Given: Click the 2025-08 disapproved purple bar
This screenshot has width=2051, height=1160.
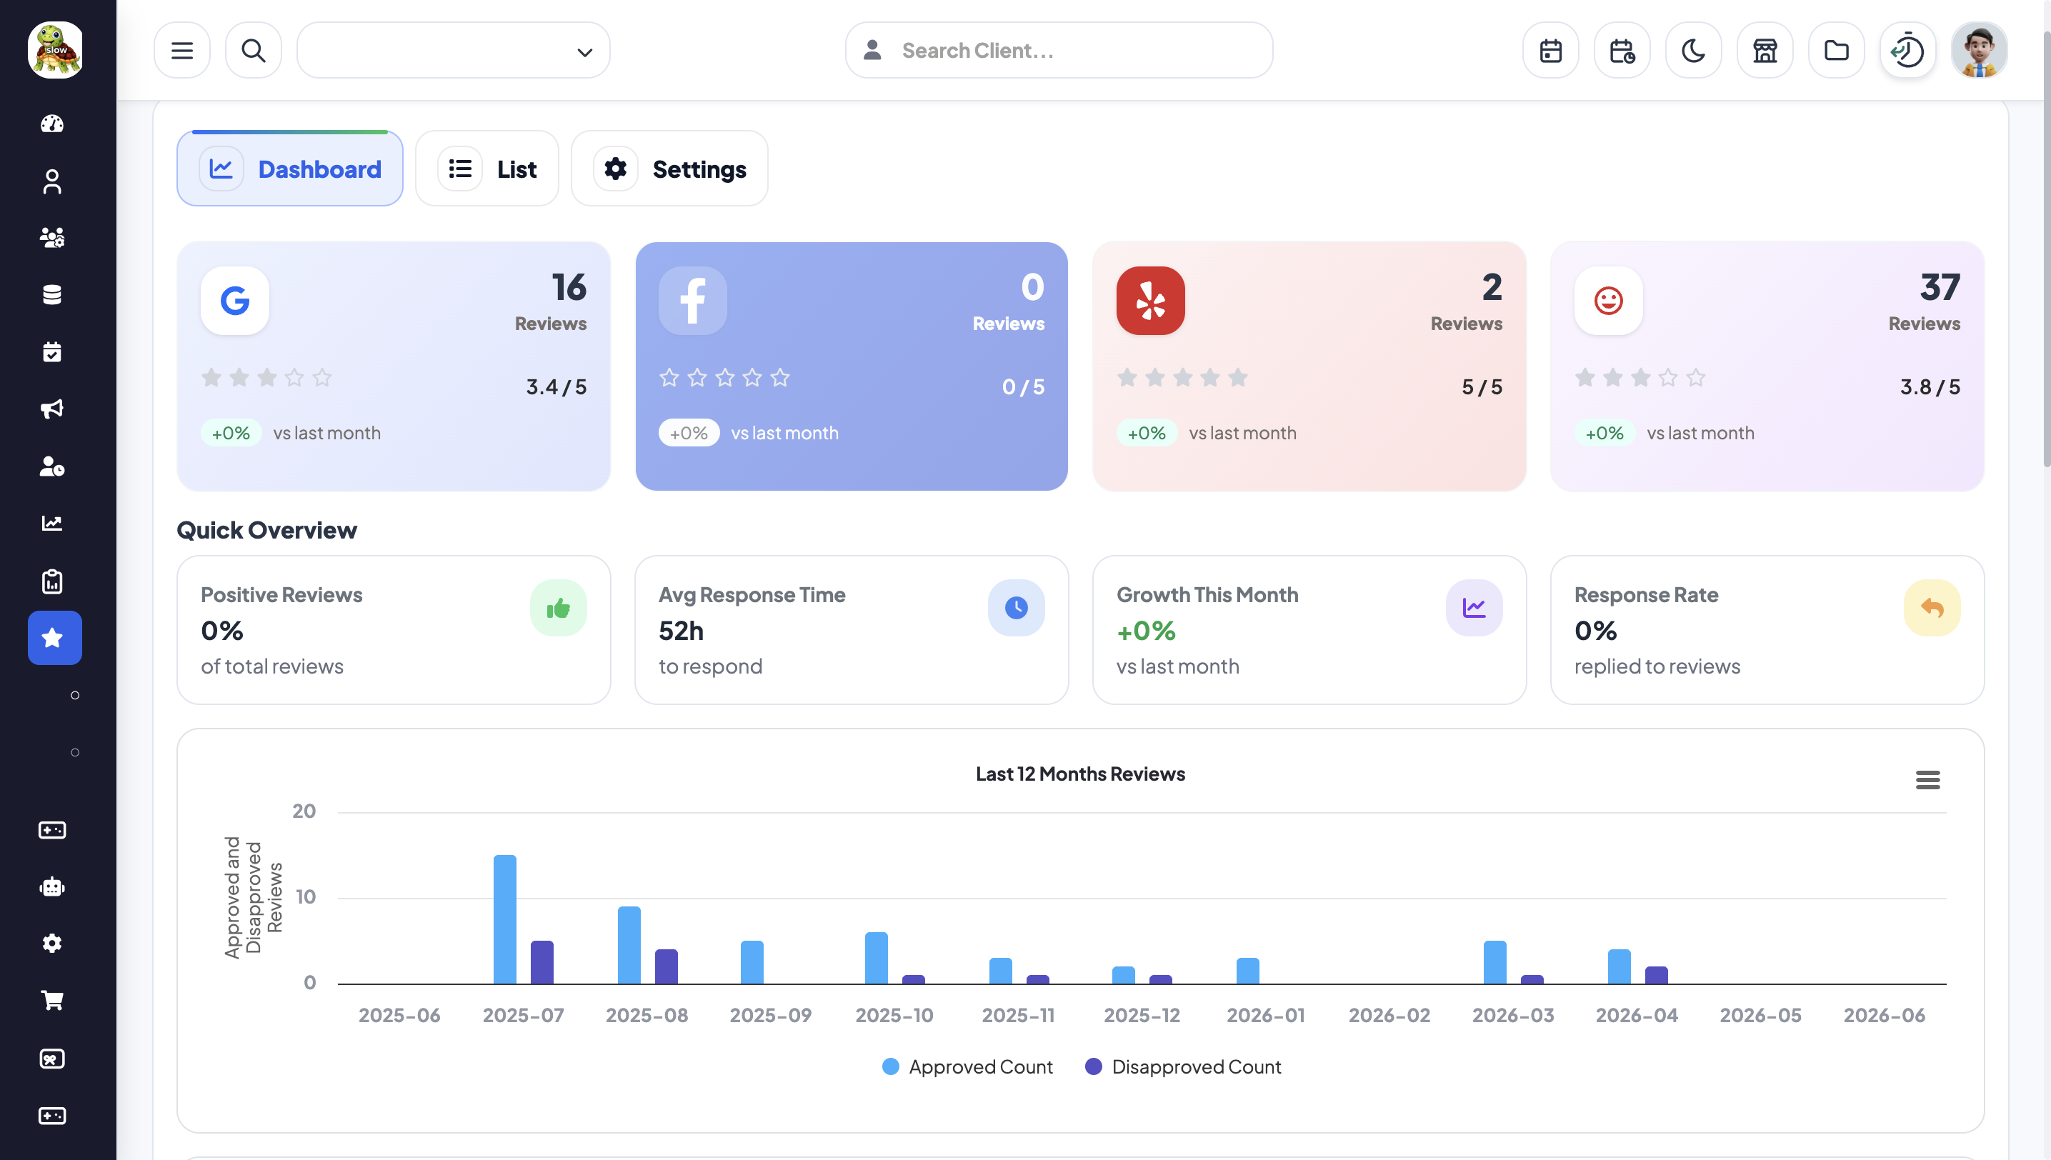Looking at the screenshot, I should (x=666, y=966).
